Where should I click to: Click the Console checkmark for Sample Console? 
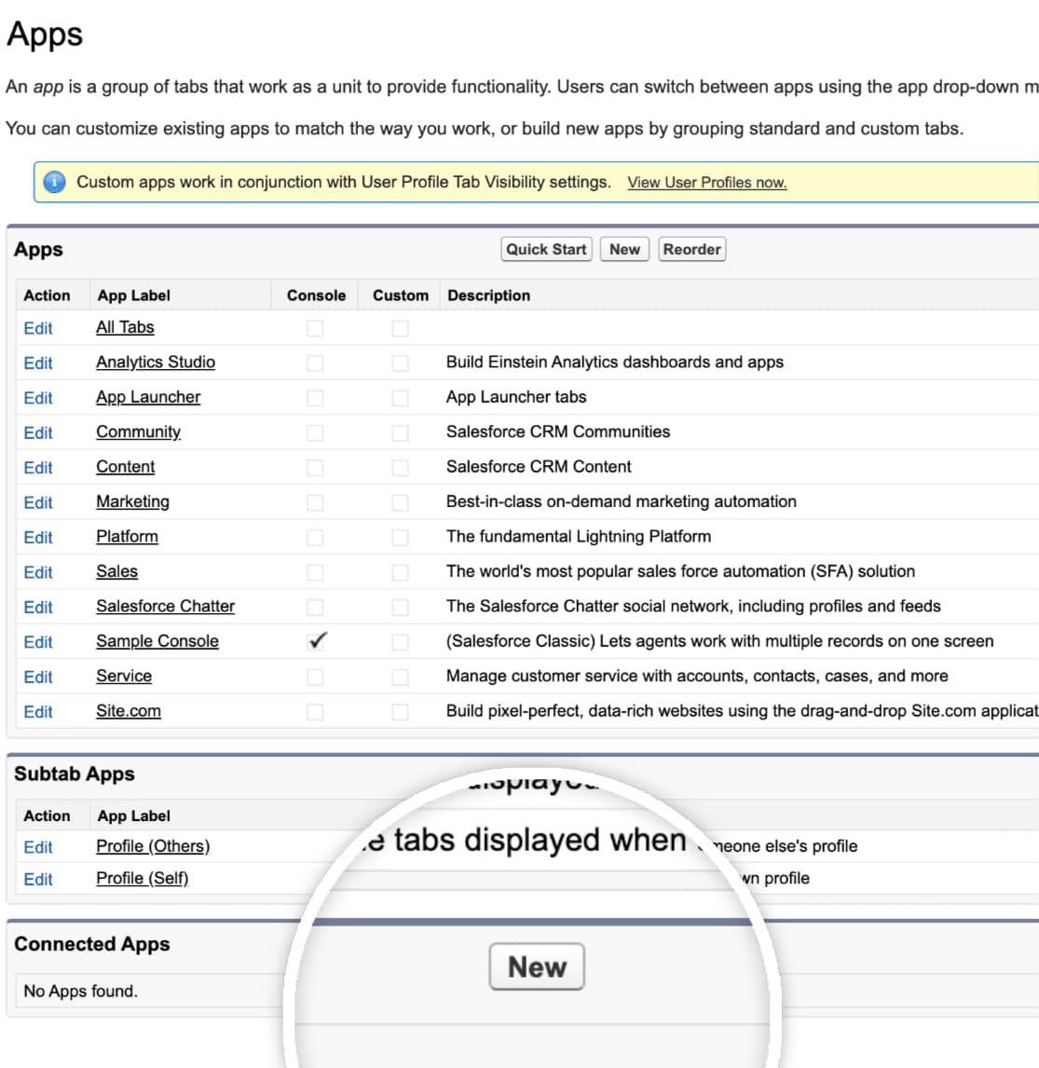click(x=315, y=641)
